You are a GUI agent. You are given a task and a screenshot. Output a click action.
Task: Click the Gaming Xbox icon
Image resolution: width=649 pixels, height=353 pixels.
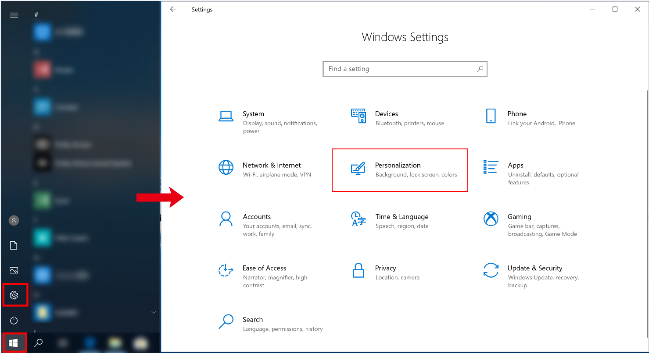pos(491,219)
